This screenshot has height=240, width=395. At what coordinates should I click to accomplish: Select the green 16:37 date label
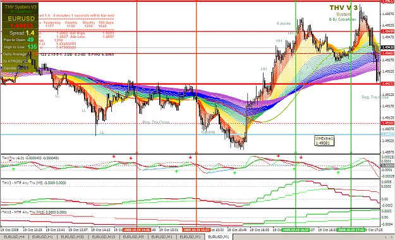click(x=296, y=230)
